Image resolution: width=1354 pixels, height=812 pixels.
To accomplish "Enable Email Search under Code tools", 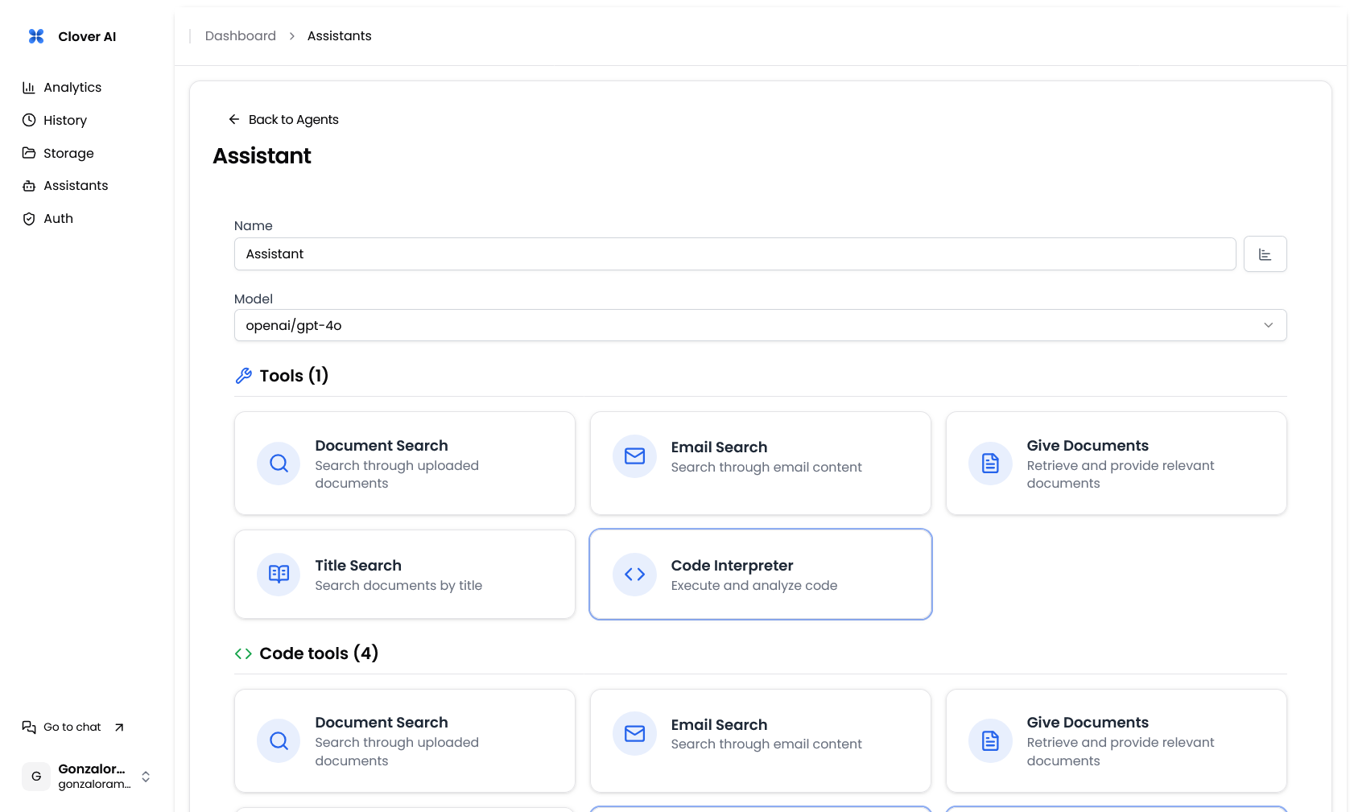I will pyautogui.click(x=761, y=741).
